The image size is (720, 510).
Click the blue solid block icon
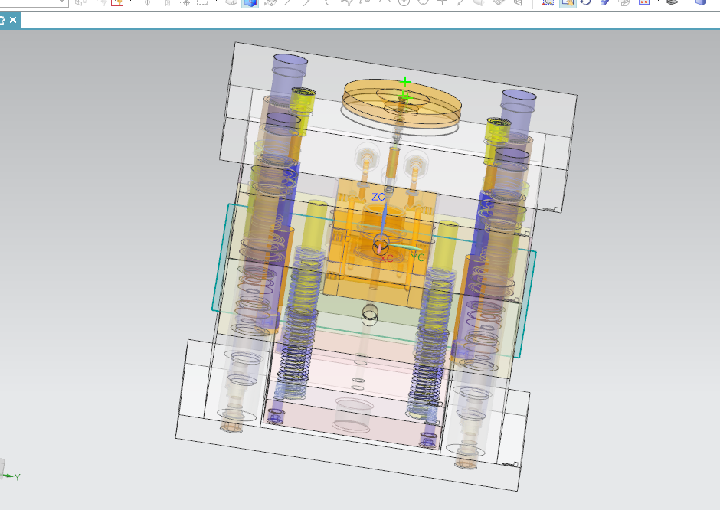click(605, 2)
